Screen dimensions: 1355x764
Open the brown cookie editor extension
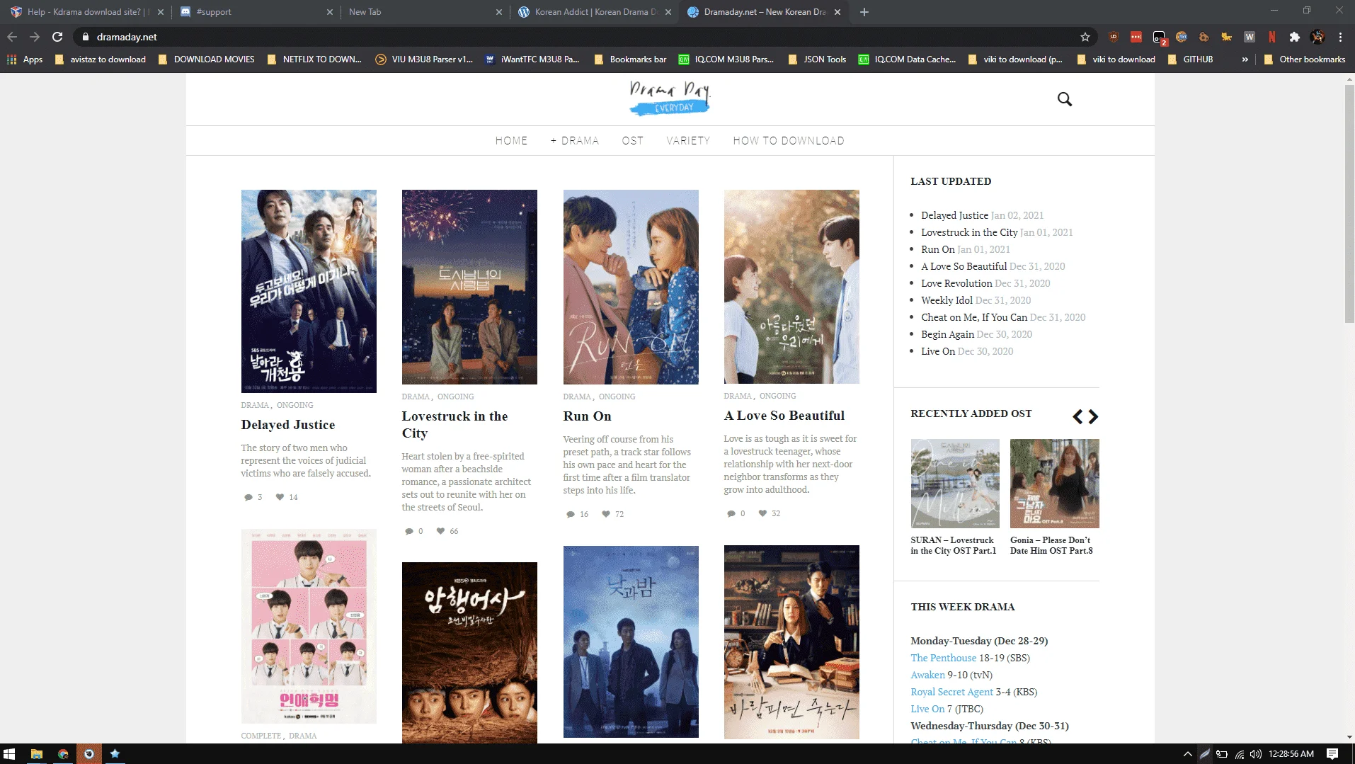(x=1204, y=37)
